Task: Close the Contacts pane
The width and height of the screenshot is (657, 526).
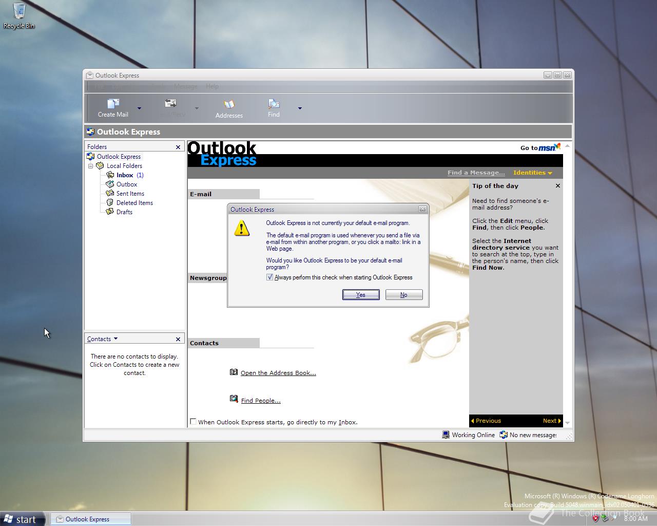Action: (x=178, y=339)
